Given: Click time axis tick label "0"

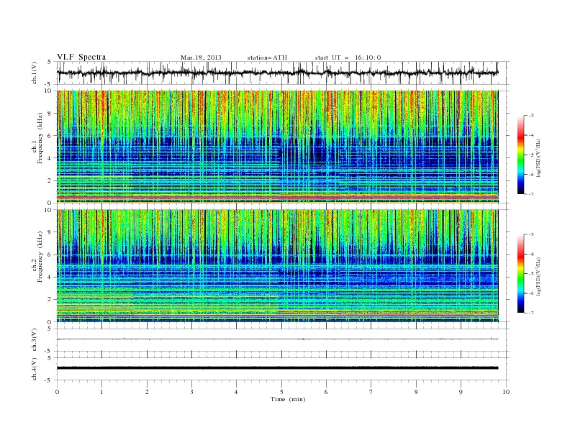Looking at the screenshot, I should click(57, 392).
